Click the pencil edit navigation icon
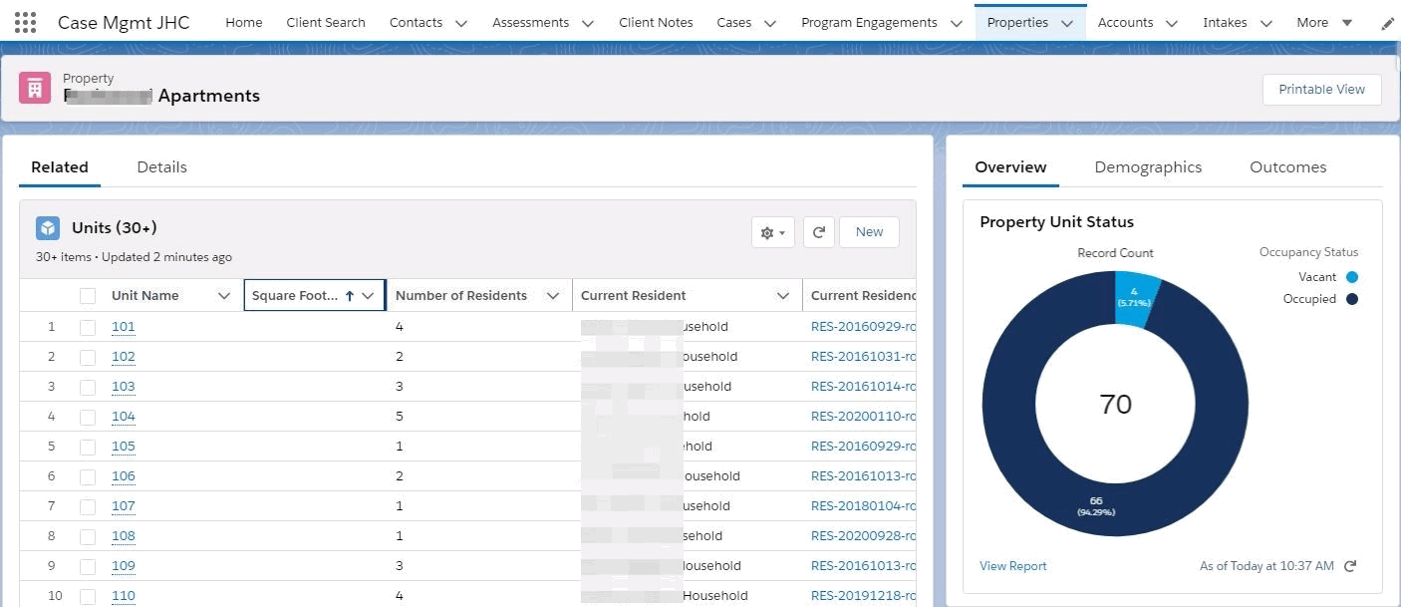The height and width of the screenshot is (607, 1401). (x=1387, y=23)
